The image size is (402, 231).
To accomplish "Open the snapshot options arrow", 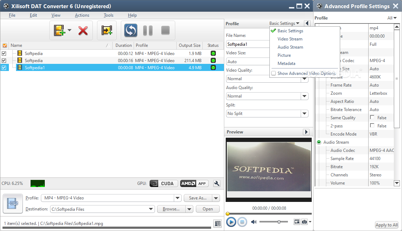I will pos(310,222).
